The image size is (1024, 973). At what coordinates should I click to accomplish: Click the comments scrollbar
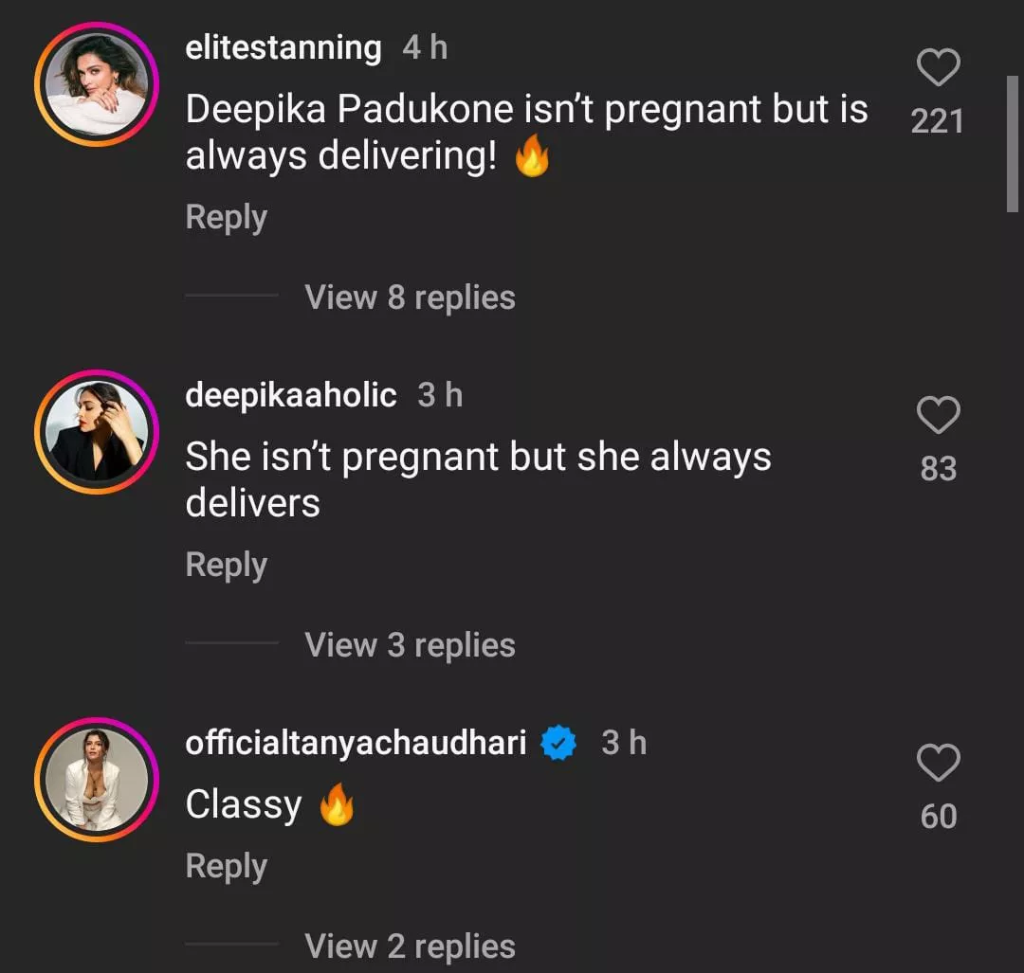coord(1011,142)
